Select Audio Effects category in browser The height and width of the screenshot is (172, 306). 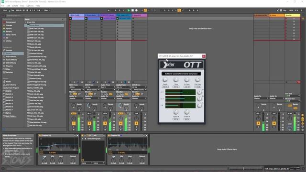pos(11,60)
